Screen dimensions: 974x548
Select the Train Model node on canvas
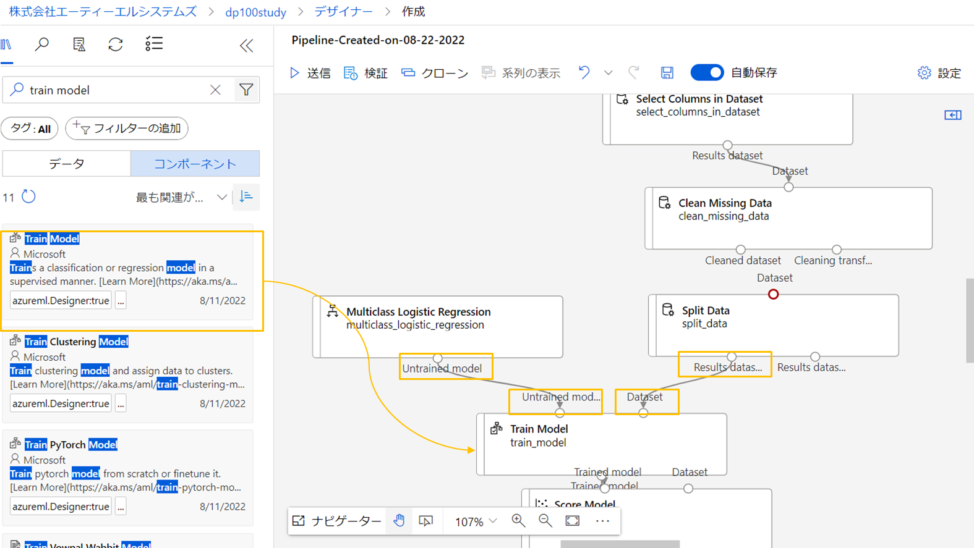point(602,444)
